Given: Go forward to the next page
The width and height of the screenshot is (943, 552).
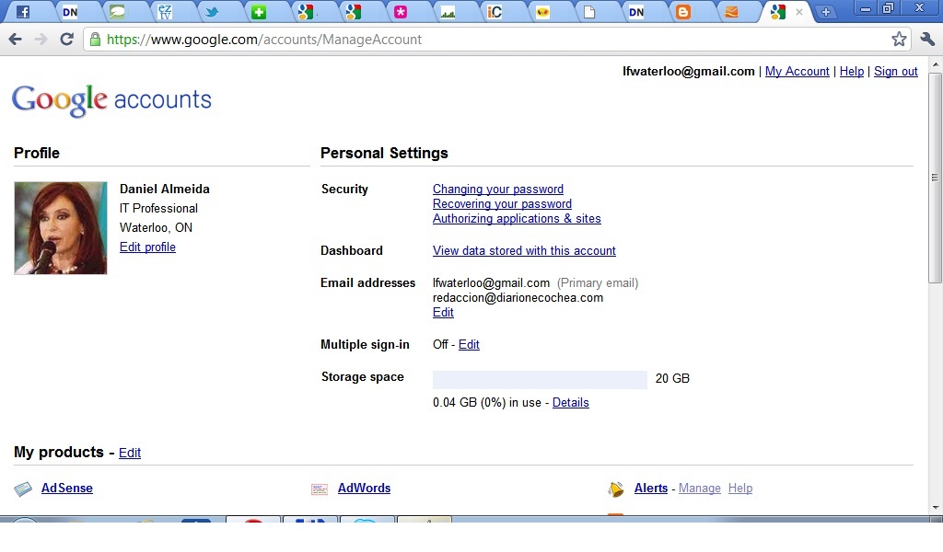Looking at the screenshot, I should coord(41,40).
